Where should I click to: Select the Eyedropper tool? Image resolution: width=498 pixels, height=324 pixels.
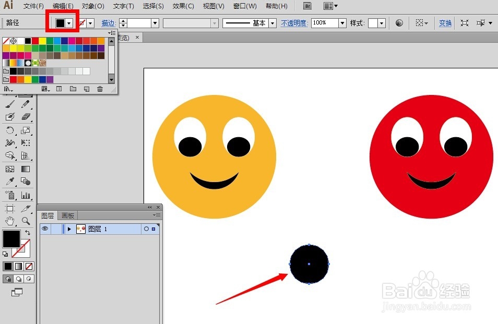coord(10,182)
